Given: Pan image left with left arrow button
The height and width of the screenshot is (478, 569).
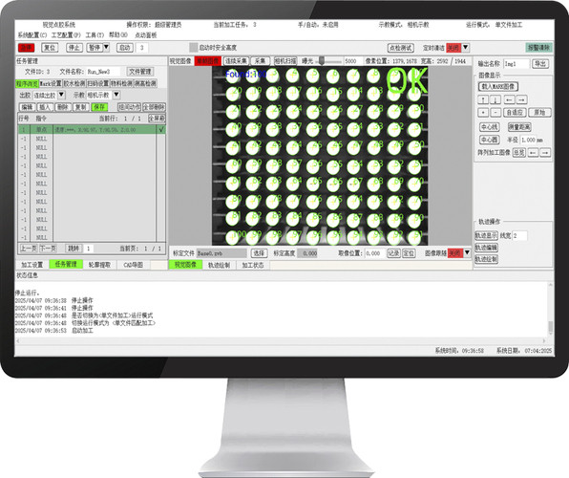Looking at the screenshot, I should coord(509,99).
